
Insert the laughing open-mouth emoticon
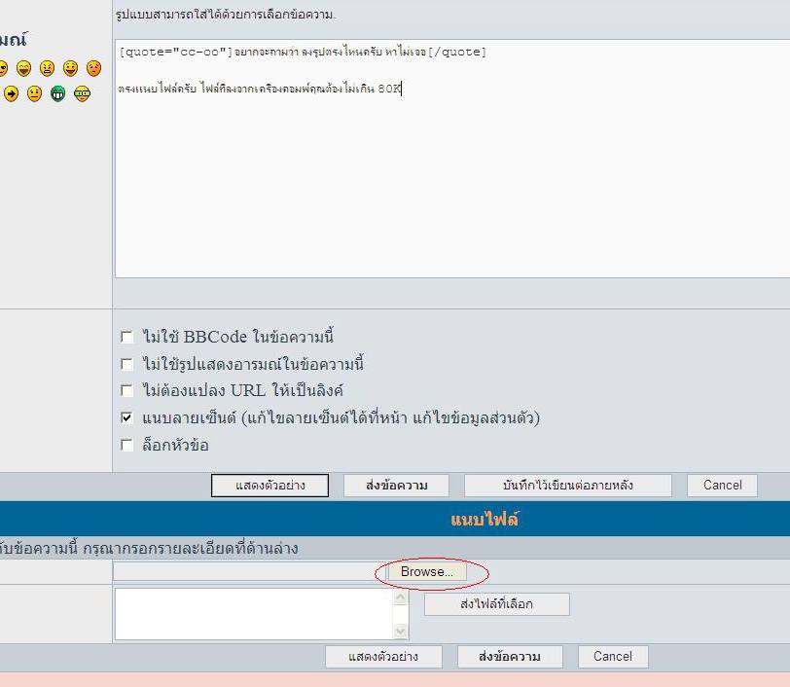tap(23, 68)
